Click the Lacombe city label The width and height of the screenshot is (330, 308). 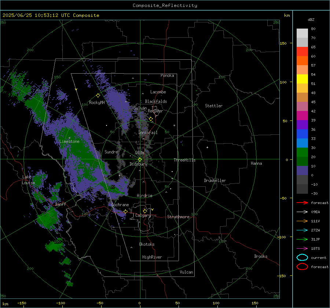(x=158, y=92)
